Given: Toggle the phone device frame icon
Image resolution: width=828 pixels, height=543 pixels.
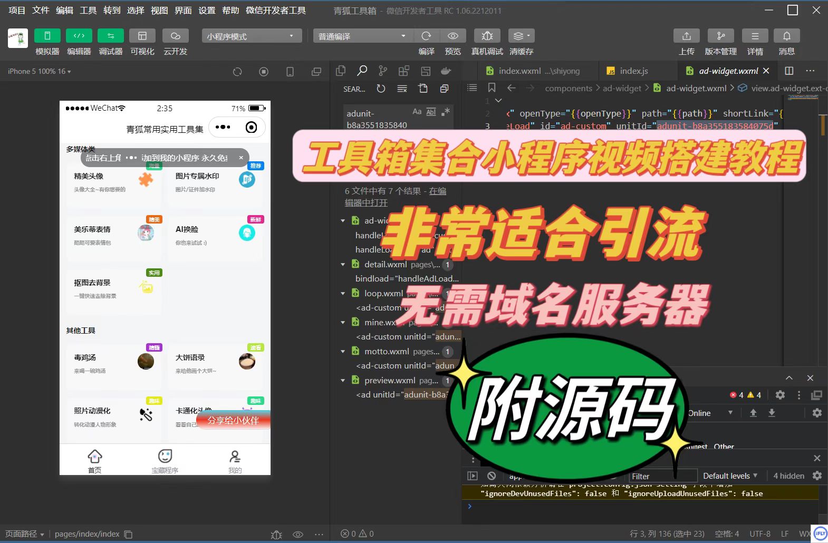Looking at the screenshot, I should pyautogui.click(x=290, y=72).
